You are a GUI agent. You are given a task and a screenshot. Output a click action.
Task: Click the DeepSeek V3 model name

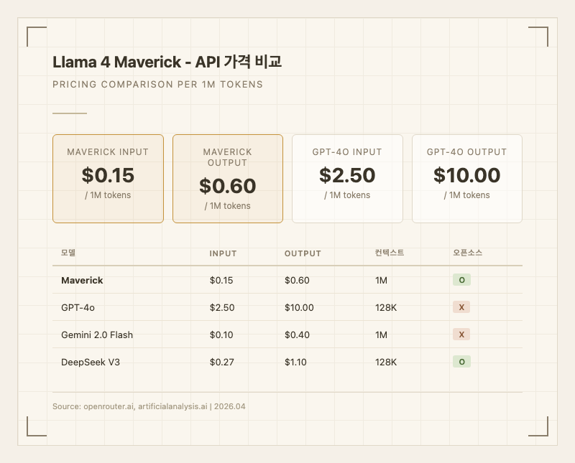91,362
